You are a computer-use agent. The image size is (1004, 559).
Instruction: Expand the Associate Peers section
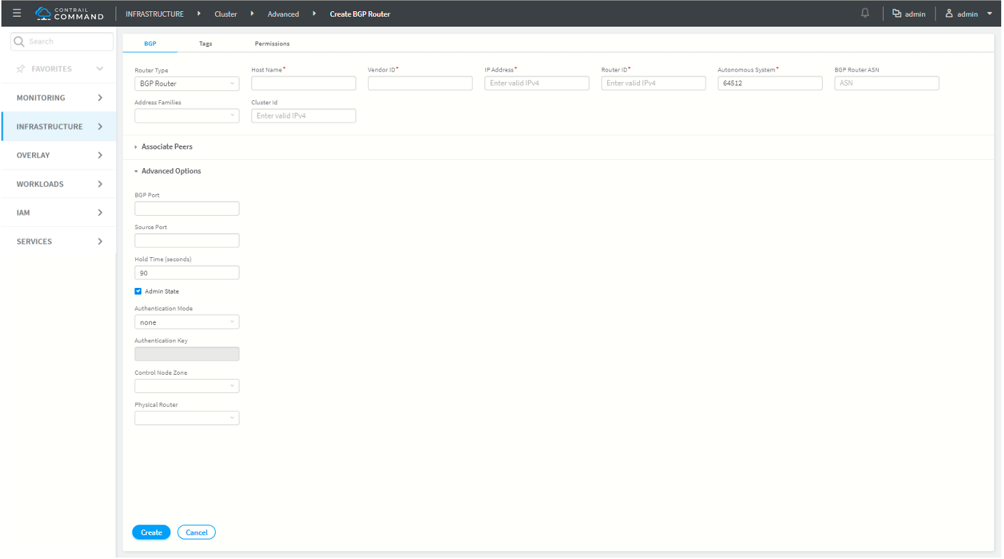click(164, 147)
